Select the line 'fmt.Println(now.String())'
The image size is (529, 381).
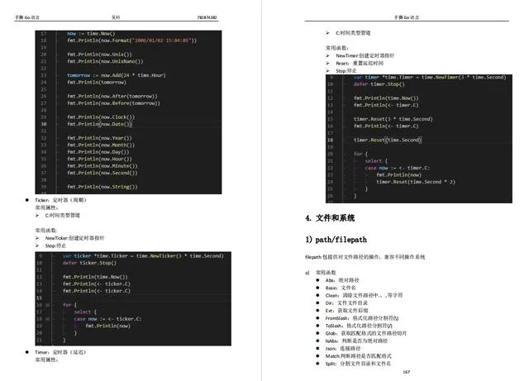click(102, 187)
